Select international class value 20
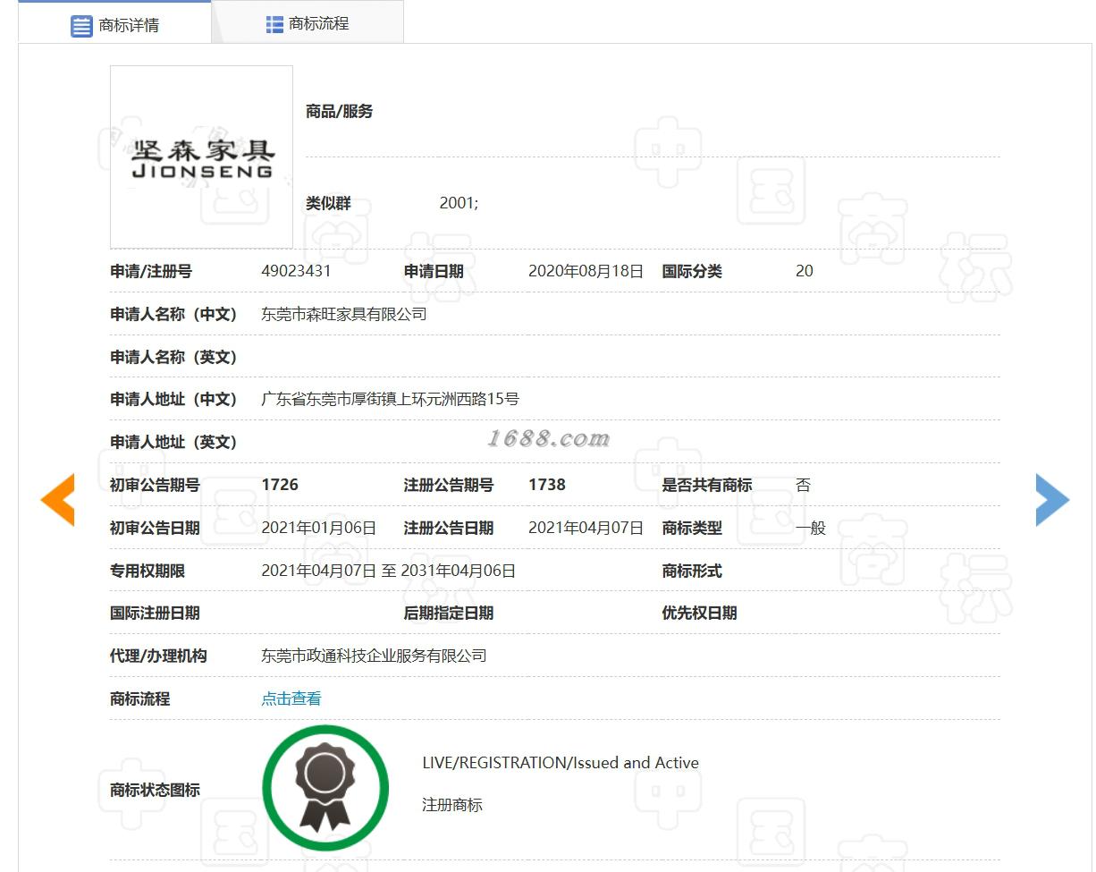The width and height of the screenshot is (1096, 872). coord(805,271)
